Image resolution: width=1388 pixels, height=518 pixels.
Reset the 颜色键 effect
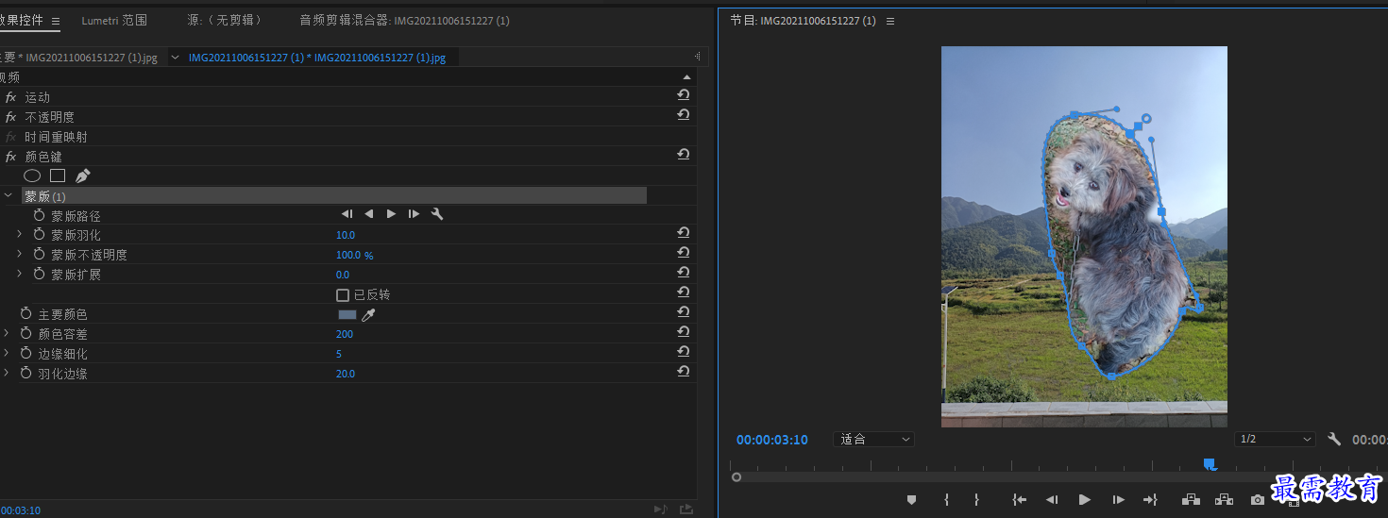click(683, 154)
